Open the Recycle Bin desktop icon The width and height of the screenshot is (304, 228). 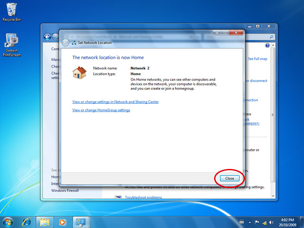coord(11,12)
